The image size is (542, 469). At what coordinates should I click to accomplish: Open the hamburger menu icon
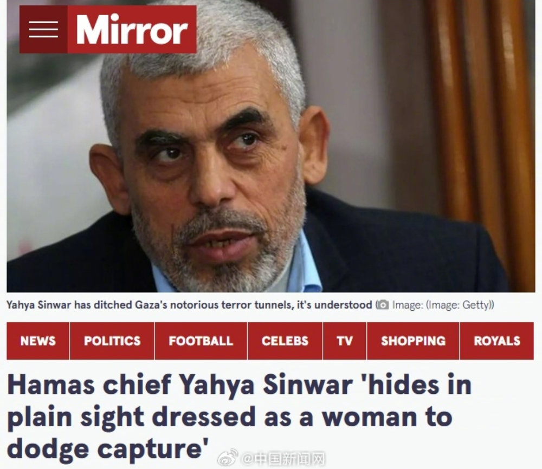(x=43, y=29)
